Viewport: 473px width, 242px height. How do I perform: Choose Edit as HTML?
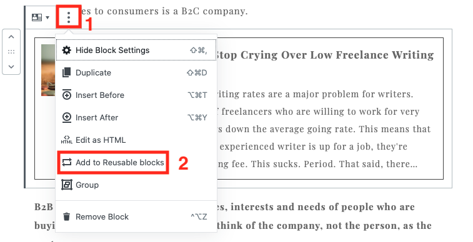(x=136, y=140)
